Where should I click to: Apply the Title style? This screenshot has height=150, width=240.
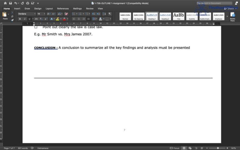click(179, 16)
